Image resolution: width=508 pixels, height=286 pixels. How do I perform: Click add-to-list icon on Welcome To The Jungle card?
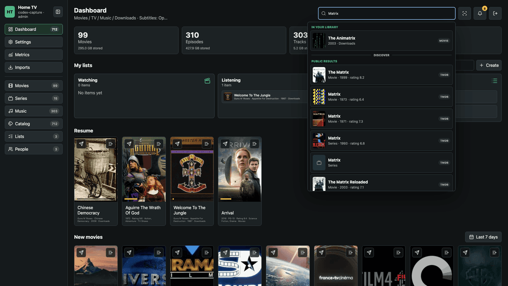coord(206,143)
